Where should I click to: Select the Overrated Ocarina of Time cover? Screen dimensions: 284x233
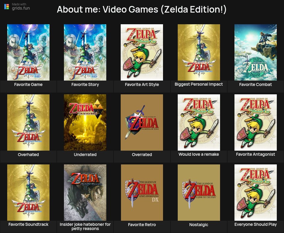(142, 122)
